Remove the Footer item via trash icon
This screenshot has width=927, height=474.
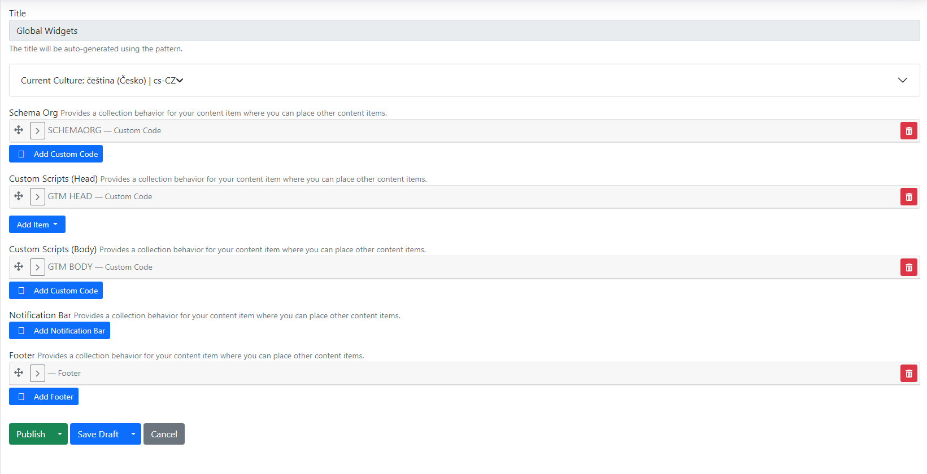pyautogui.click(x=908, y=374)
